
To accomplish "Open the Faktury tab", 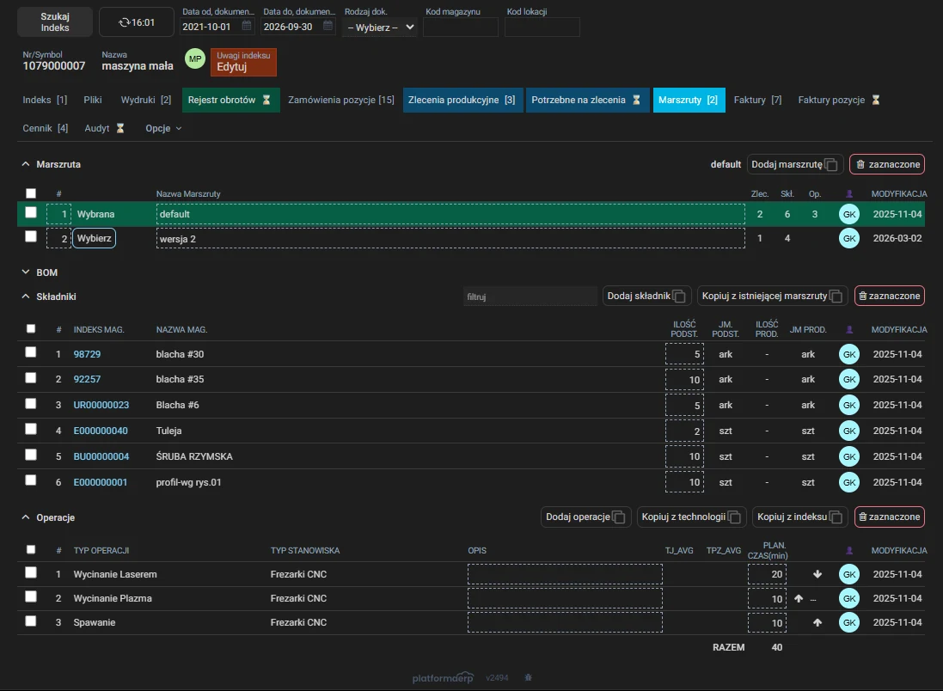I will point(757,100).
